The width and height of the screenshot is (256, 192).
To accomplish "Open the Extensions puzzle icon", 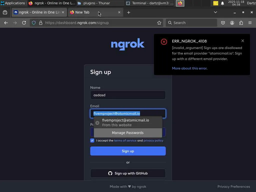I will pyautogui.click(x=241, y=23).
